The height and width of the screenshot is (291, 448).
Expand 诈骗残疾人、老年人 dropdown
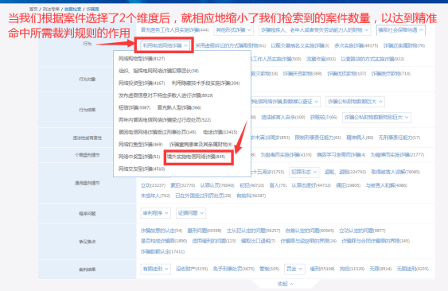pos(314,30)
